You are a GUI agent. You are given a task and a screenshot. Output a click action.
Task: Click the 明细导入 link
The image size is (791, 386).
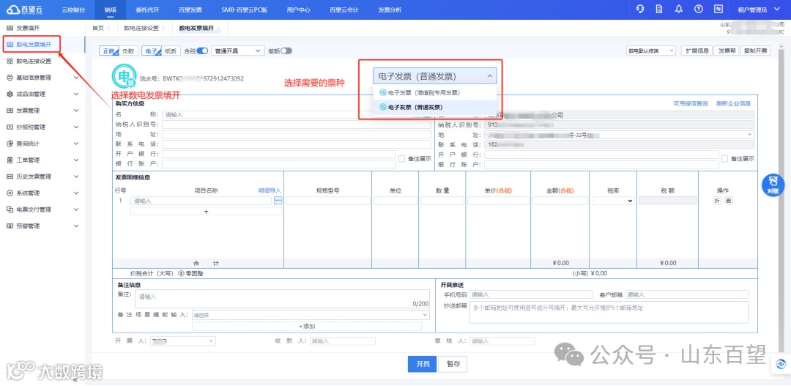270,190
